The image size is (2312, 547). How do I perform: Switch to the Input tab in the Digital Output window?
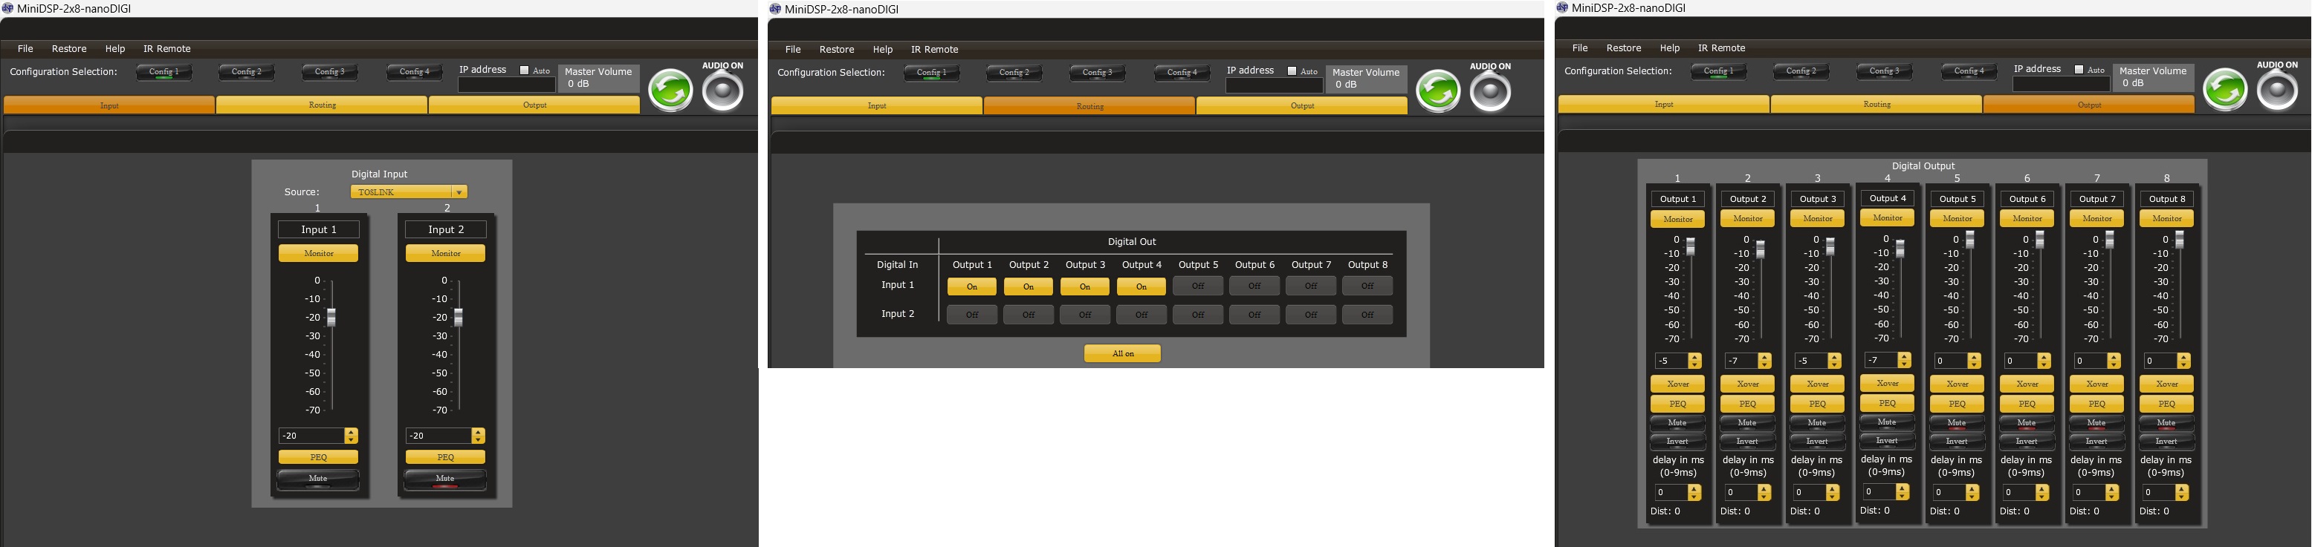(x=1664, y=104)
